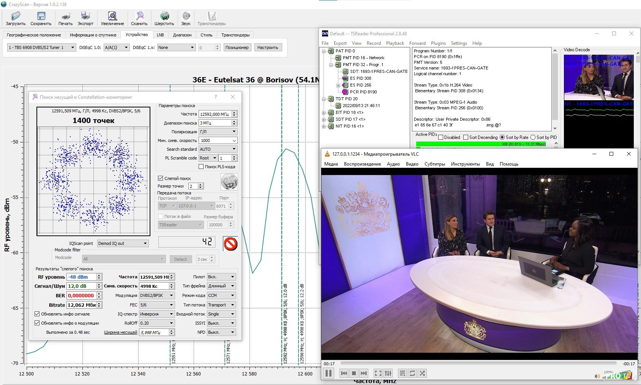The height and width of the screenshot is (385, 641).
Task: Click the Позиционер button
Action: click(237, 47)
